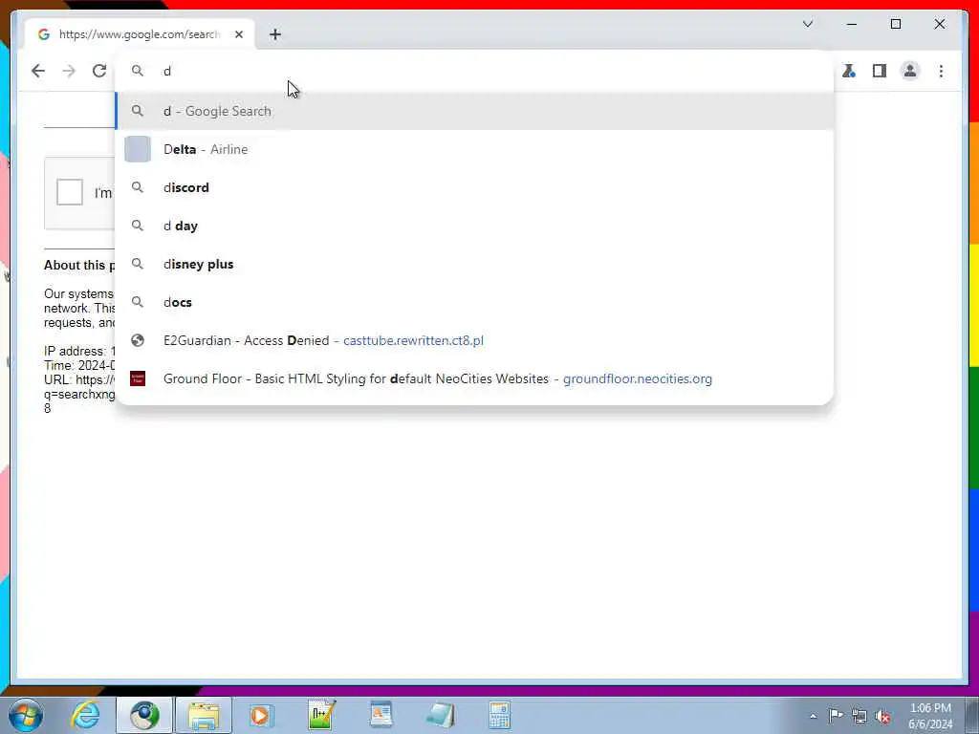This screenshot has height=734, width=979.
Task: Open the E2Guardian Access Denied history entry
Action: pyautogui.click(x=474, y=340)
